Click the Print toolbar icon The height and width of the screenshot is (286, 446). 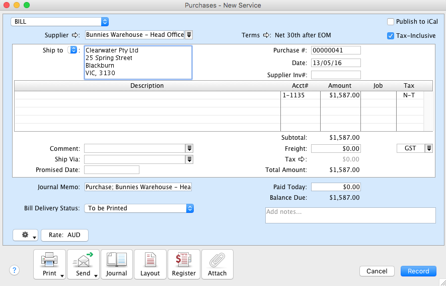click(x=49, y=261)
